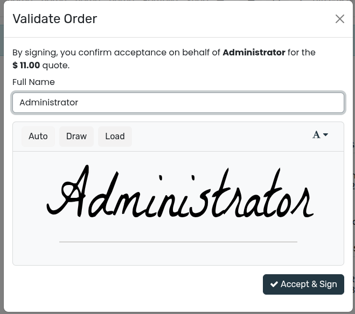Click the text 'By signing, you confirm acceptance'
355x314 pixels.
(86, 53)
